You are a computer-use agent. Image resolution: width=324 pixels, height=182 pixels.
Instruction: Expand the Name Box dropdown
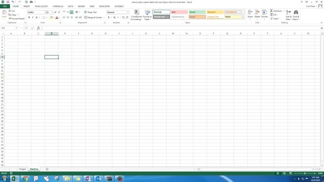tap(16, 28)
